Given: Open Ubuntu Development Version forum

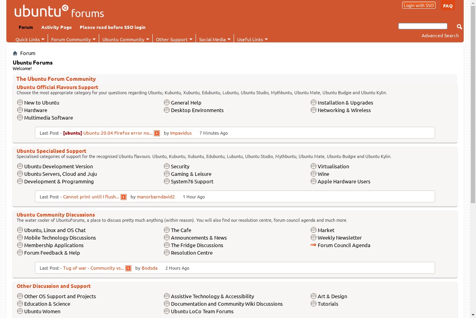Looking at the screenshot, I should click(59, 166).
